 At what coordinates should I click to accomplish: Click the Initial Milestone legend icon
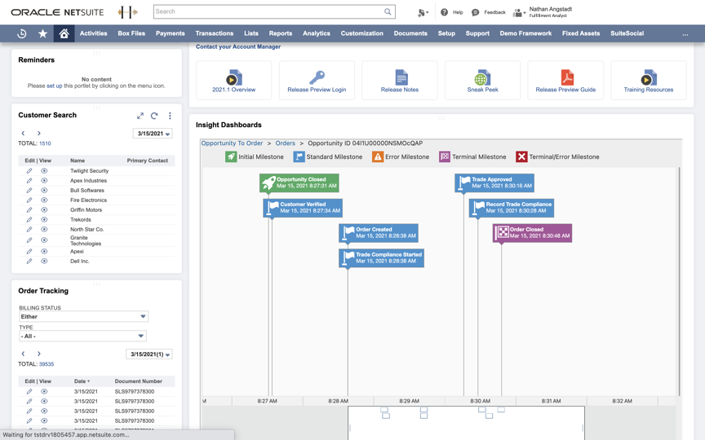pyautogui.click(x=231, y=156)
